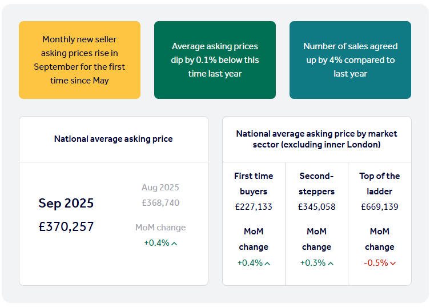Click the teal sales agreed card

(350, 60)
